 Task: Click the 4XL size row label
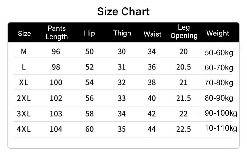pos(24,129)
